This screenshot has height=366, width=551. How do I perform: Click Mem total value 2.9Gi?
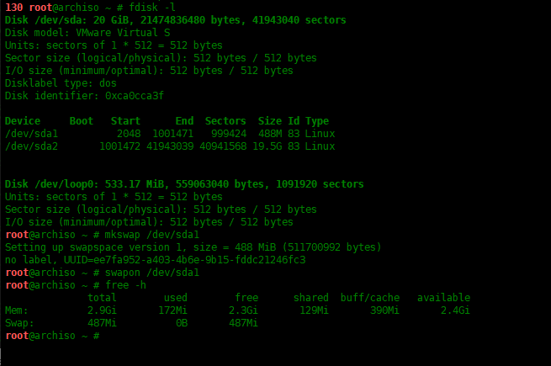pyautogui.click(x=102, y=310)
